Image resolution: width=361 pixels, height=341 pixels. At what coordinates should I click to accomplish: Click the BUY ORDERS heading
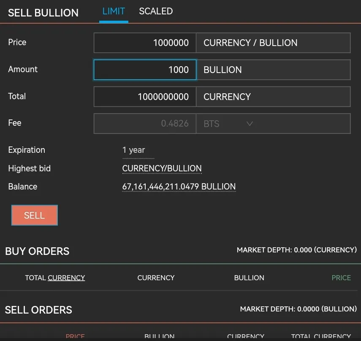pos(37,251)
